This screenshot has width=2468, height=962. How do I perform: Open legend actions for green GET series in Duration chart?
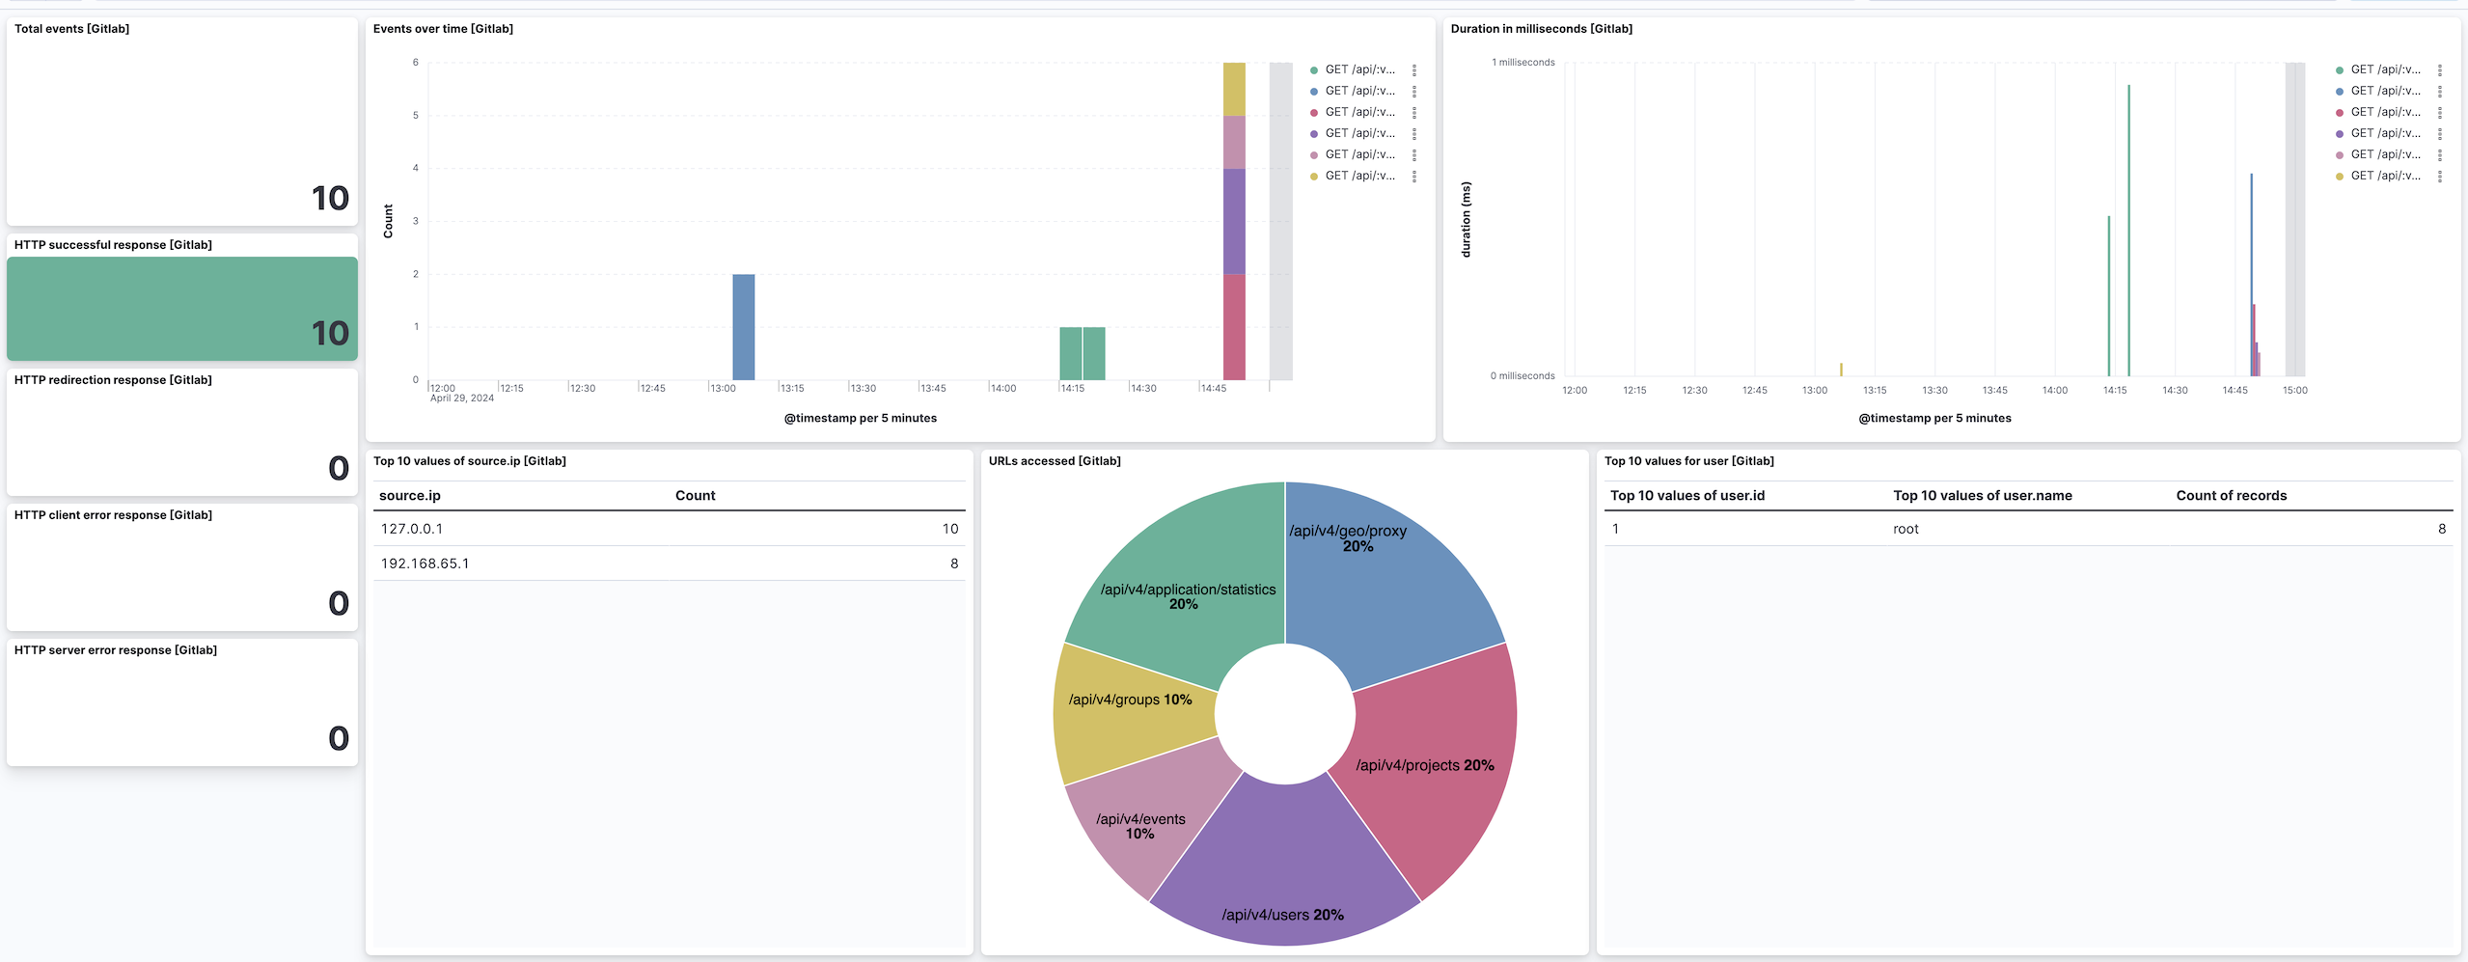coord(2440,69)
